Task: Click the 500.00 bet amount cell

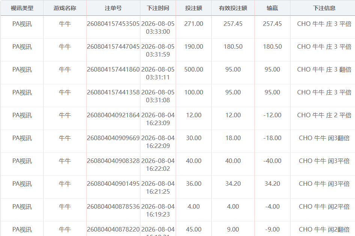Action: tap(194, 69)
